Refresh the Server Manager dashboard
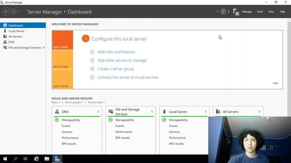291x163 pixels. point(223,12)
